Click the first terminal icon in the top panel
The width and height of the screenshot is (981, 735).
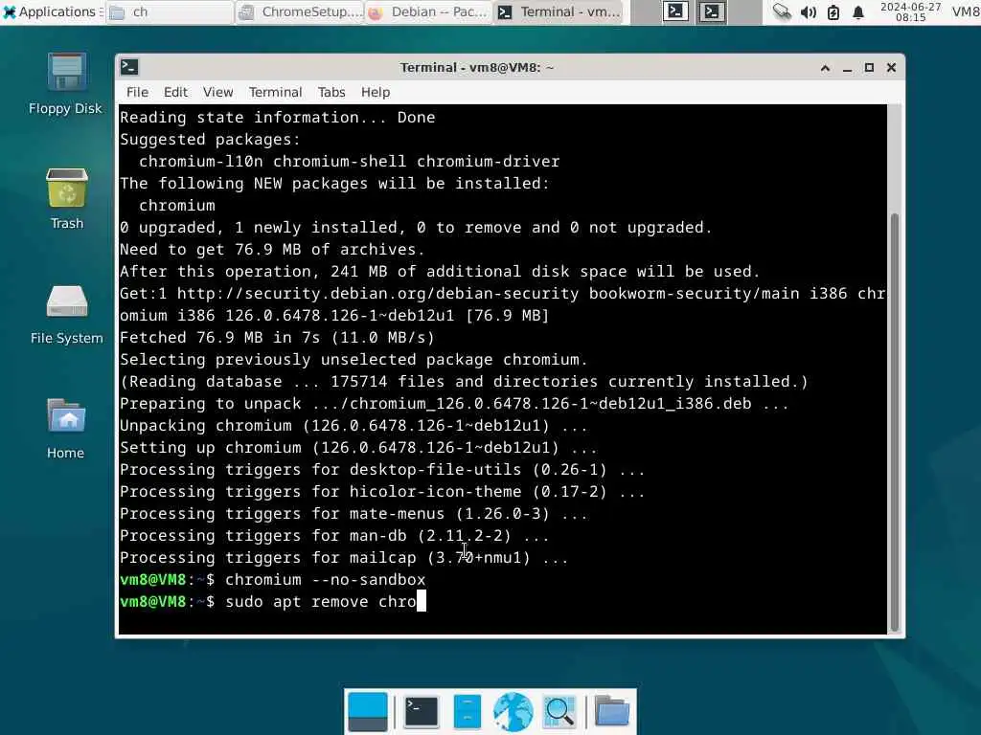pyautogui.click(x=675, y=11)
